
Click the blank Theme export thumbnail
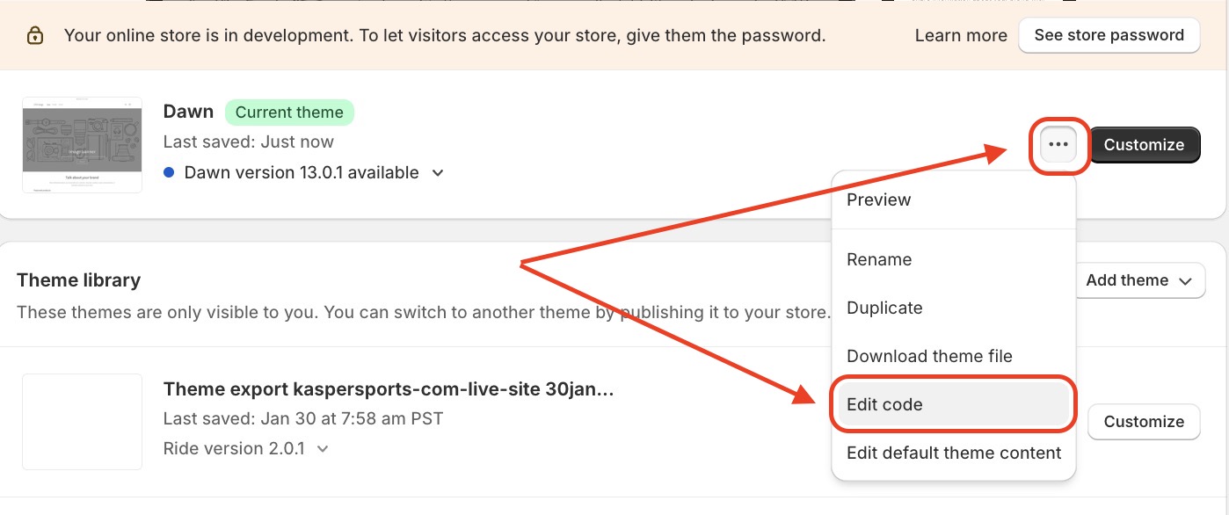click(82, 422)
